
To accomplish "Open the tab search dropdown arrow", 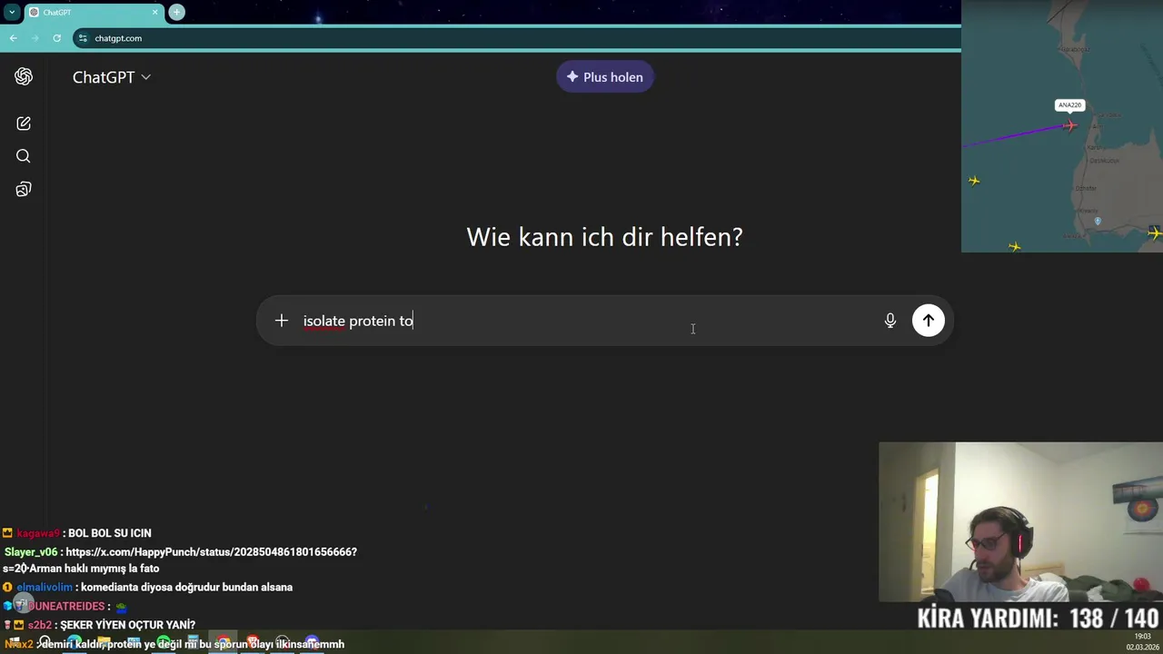I will click(x=12, y=12).
